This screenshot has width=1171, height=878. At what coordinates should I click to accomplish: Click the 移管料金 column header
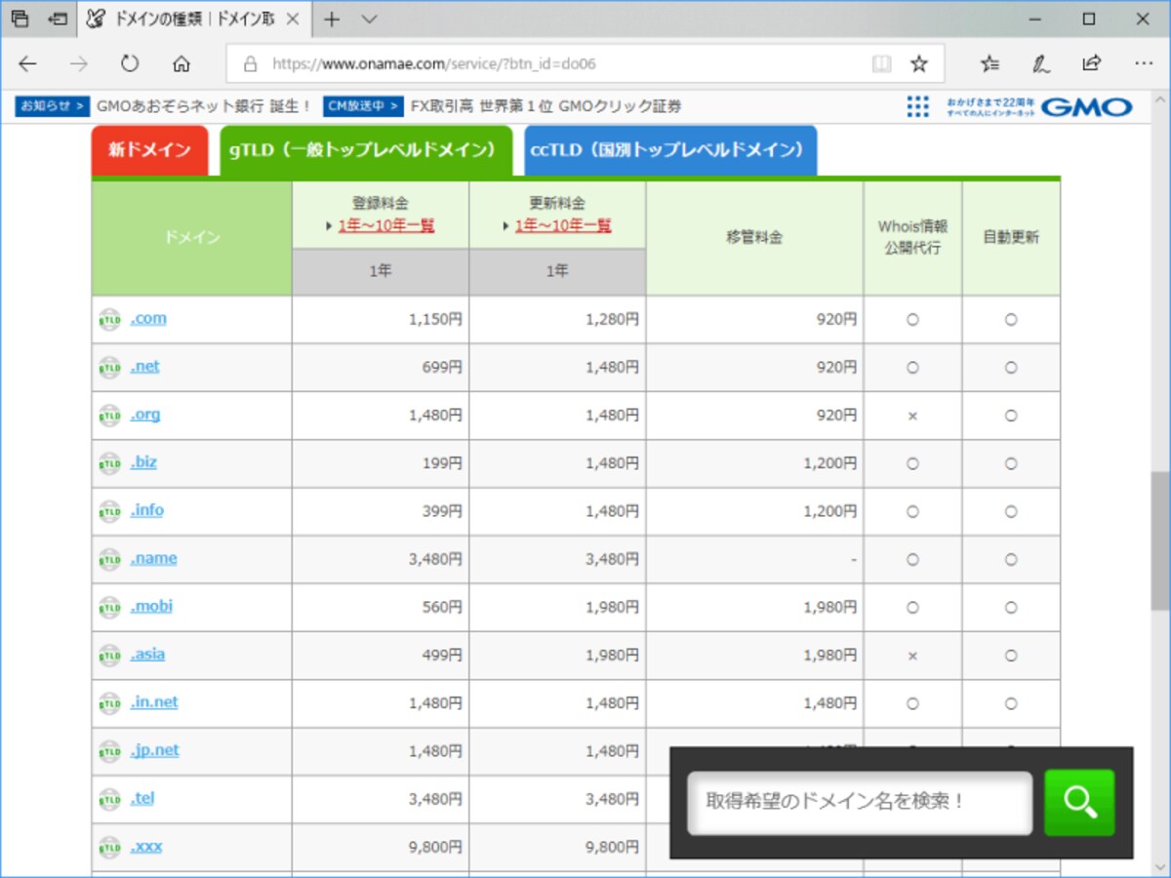pos(754,237)
